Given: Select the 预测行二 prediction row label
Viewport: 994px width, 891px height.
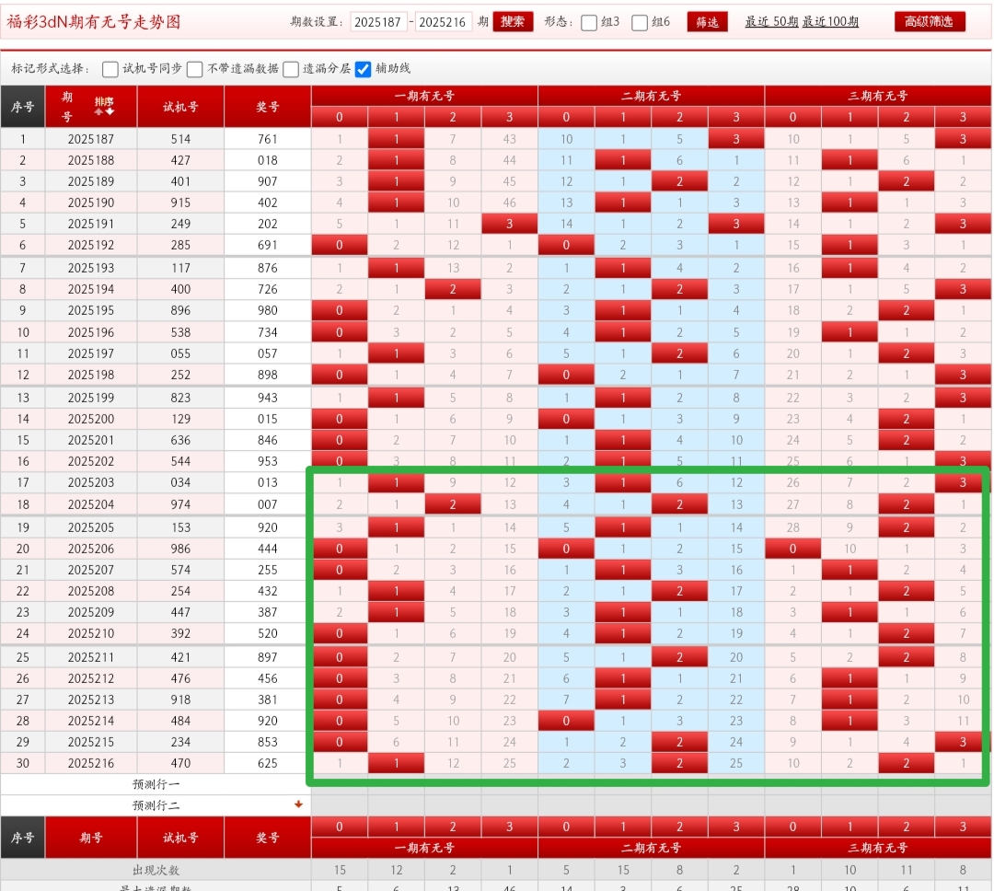Looking at the screenshot, I should tap(156, 805).
